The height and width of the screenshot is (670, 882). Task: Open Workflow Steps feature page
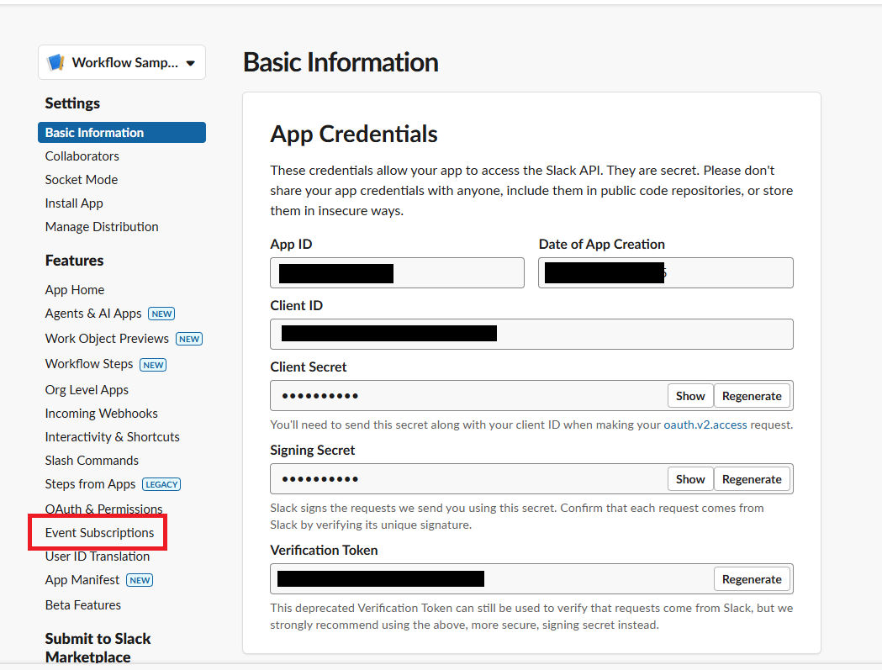pyautogui.click(x=89, y=364)
